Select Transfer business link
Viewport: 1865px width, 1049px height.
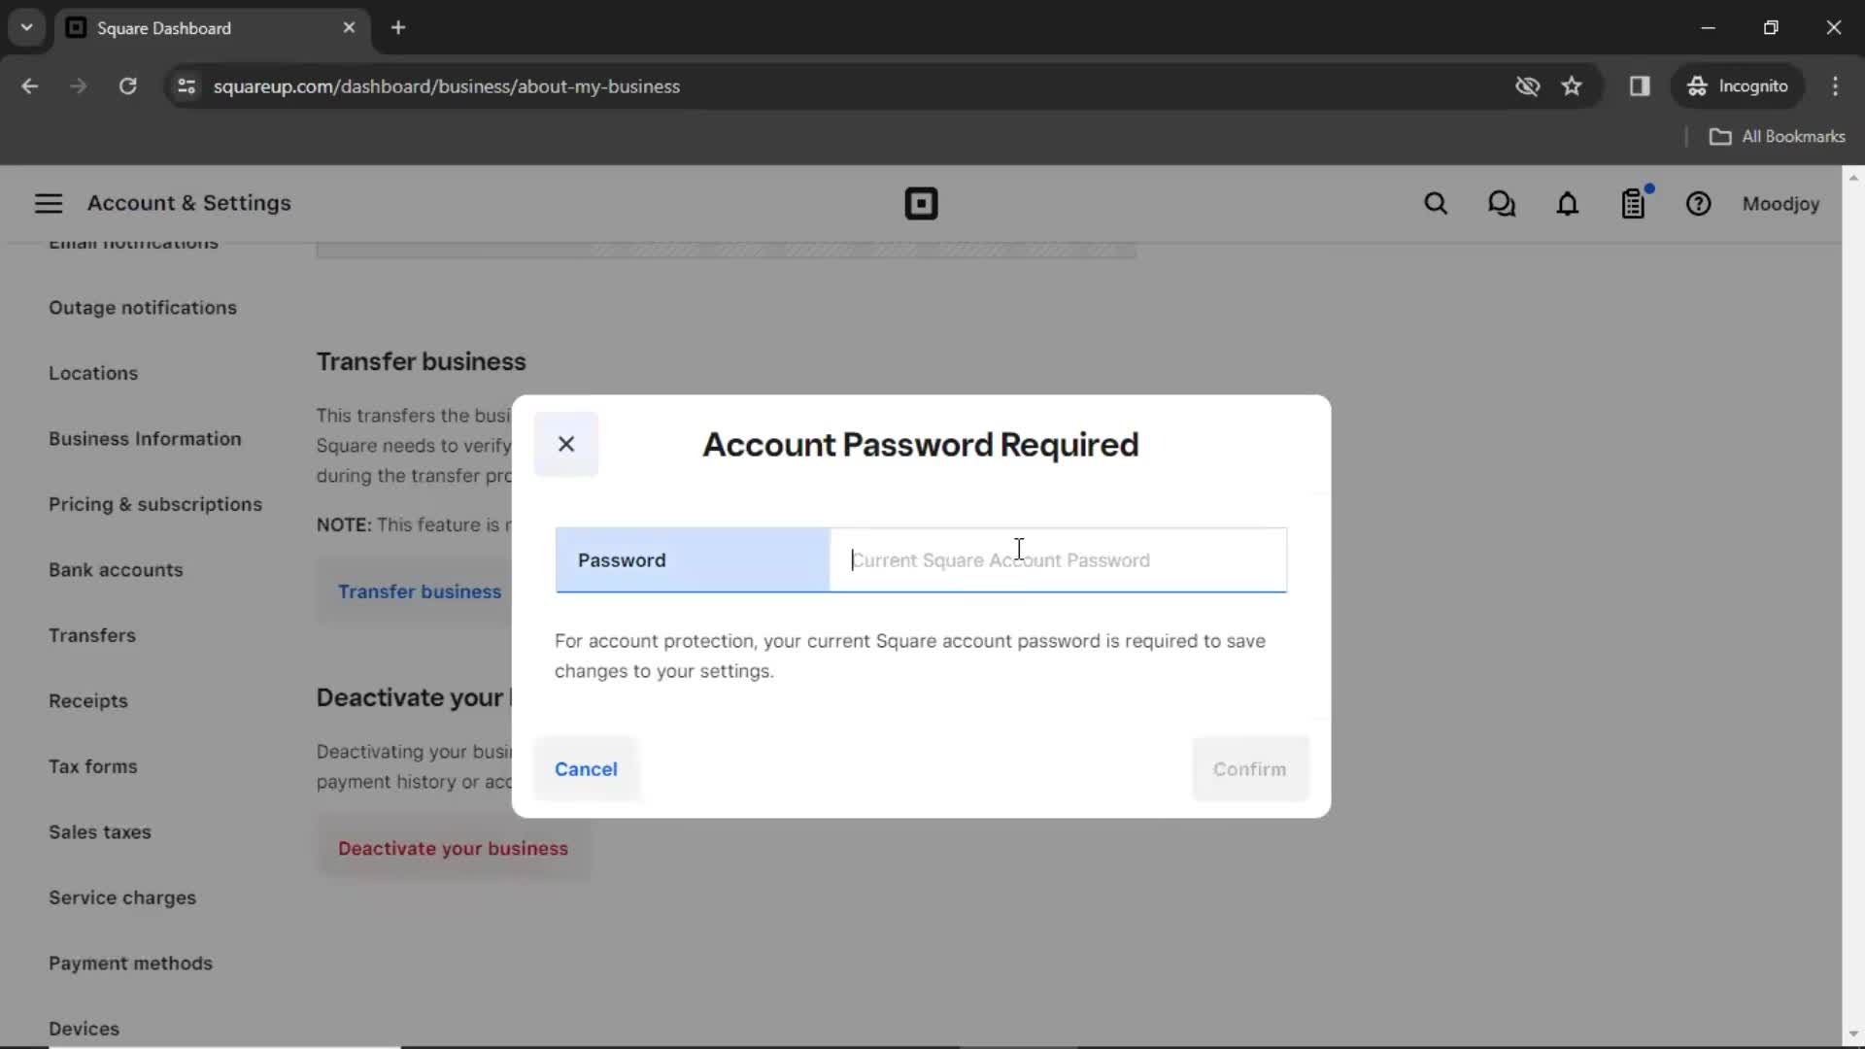(x=421, y=592)
